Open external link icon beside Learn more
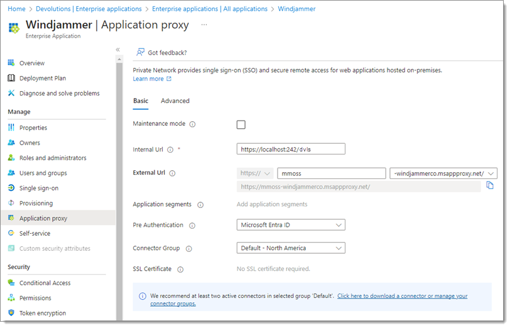Screen dimensions: 510x328 pyautogui.click(x=169, y=79)
